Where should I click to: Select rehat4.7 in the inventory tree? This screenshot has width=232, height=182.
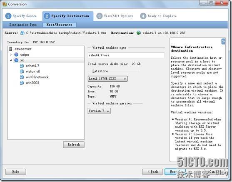(32, 66)
